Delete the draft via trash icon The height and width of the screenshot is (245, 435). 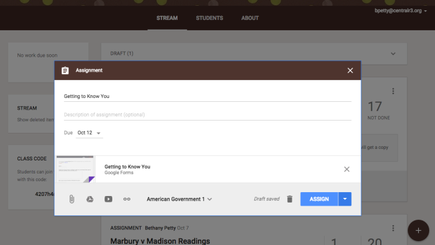(x=290, y=199)
